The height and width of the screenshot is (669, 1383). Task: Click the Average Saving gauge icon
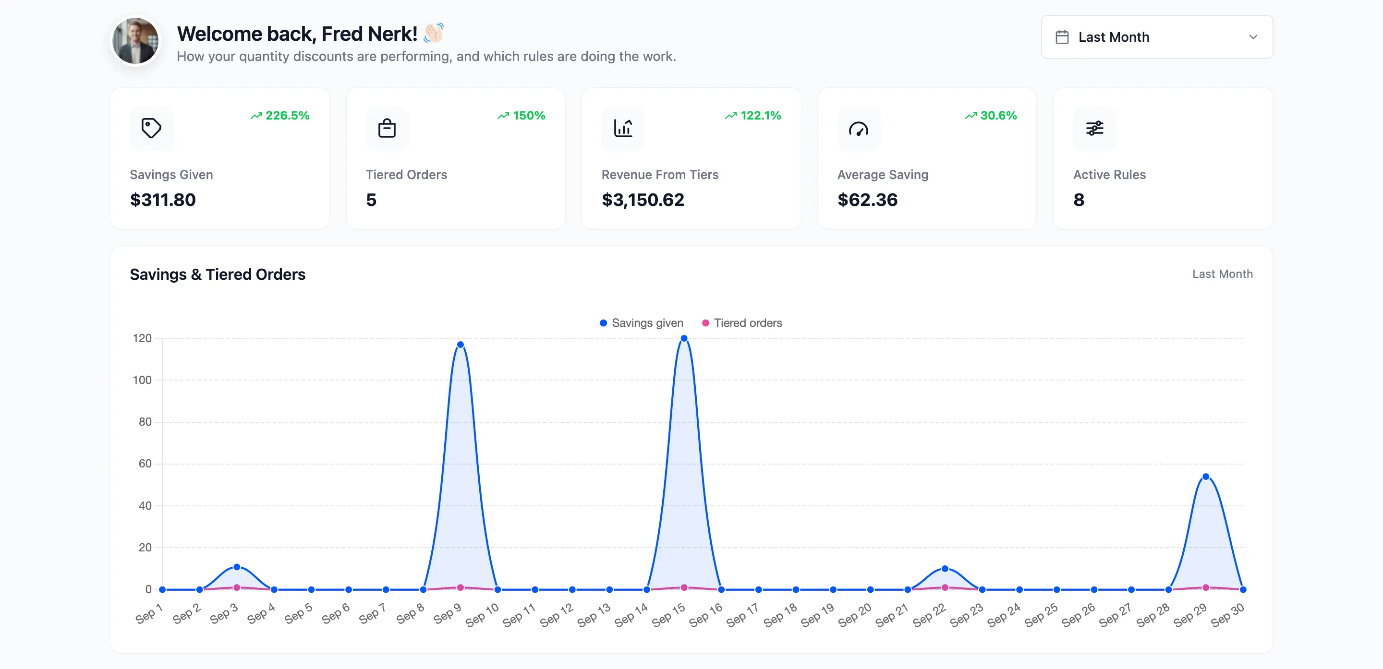pos(859,128)
